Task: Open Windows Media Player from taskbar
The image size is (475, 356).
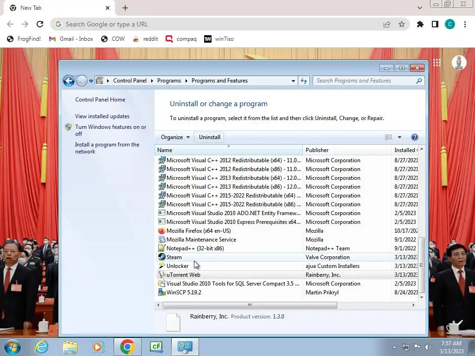Action: 97,347
